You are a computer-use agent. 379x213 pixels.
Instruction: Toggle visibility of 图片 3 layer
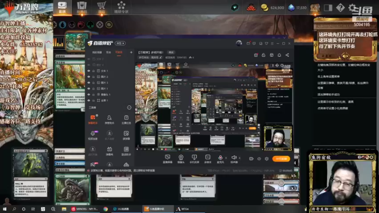point(89,82)
